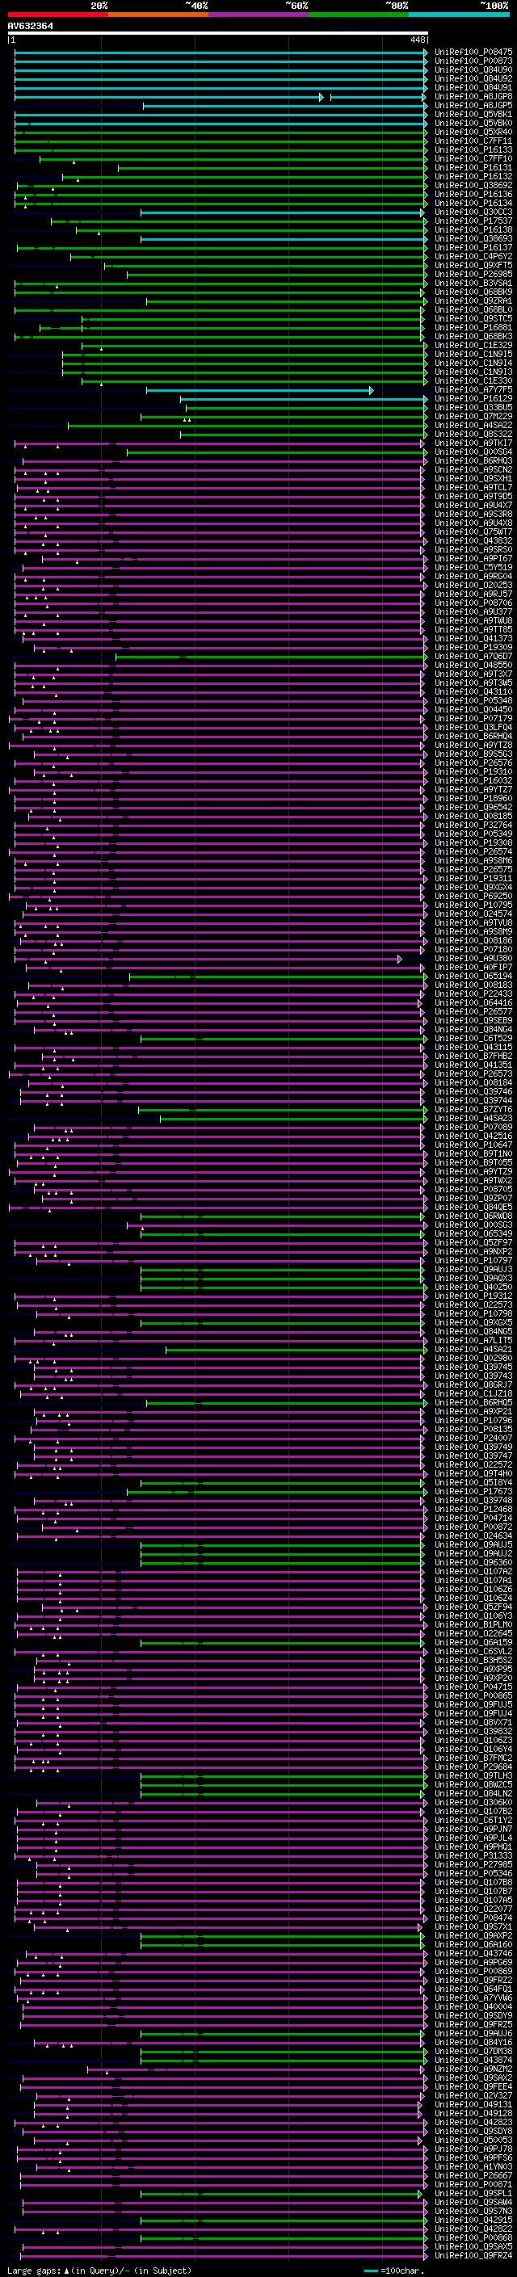Select the green ~80% identity legend segment
The height and width of the screenshot is (2277, 517).
(359, 15)
